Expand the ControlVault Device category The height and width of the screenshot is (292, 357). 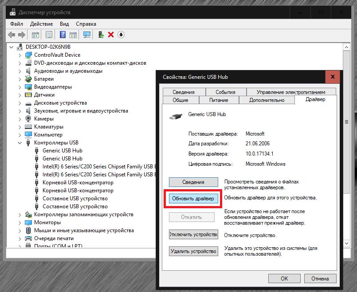(20, 55)
